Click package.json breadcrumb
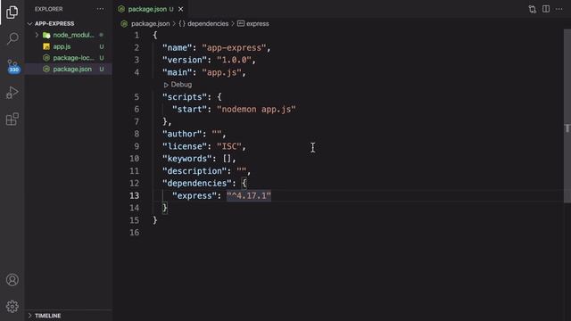The height and width of the screenshot is (321, 571). [150, 24]
